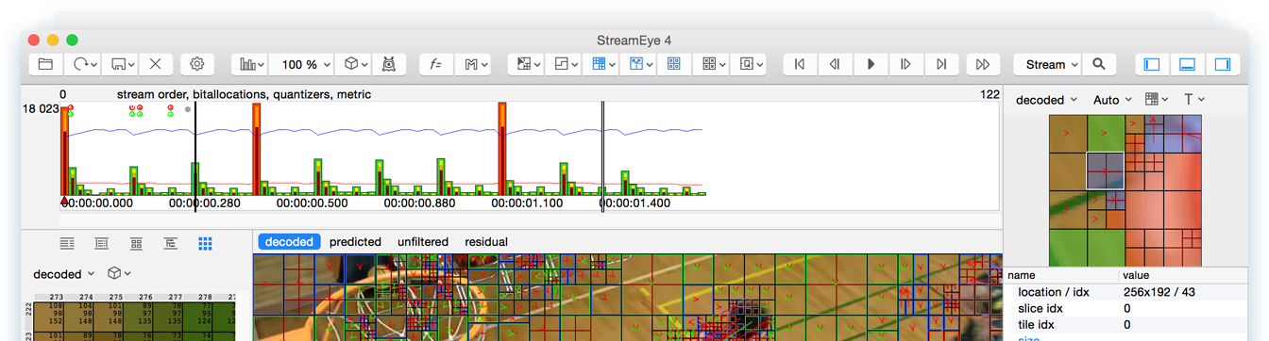Click the partition overlay square icon
The height and width of the screenshot is (341, 1269).
coord(562,64)
